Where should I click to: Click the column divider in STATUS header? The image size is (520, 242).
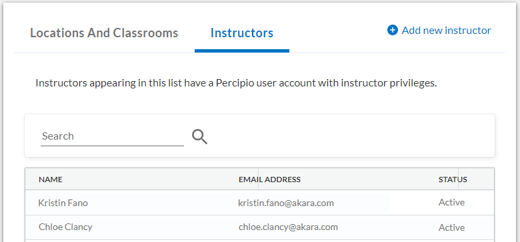point(458,179)
